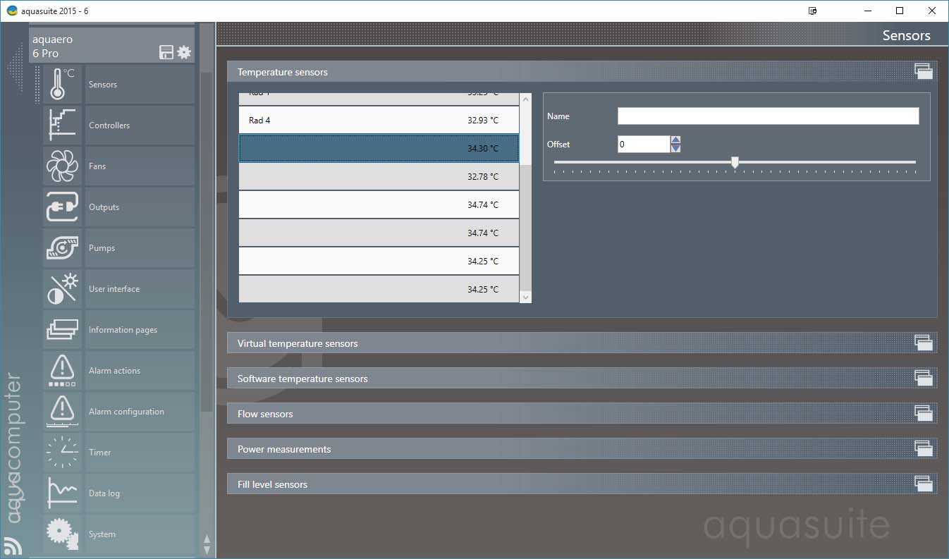The height and width of the screenshot is (559, 949).
Task: Expand the Virtual temperature sensors section
Action: click(582, 343)
